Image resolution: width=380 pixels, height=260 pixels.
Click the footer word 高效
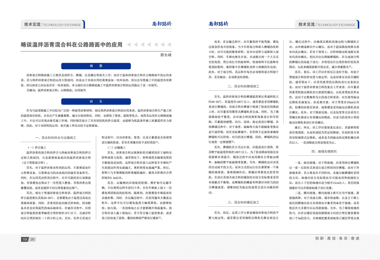click(x=331, y=238)
